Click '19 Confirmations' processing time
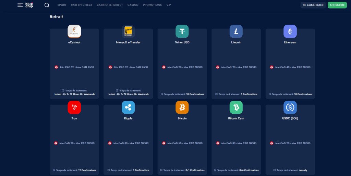The width and height of the screenshot is (351, 176). pyautogui.click(x=87, y=170)
